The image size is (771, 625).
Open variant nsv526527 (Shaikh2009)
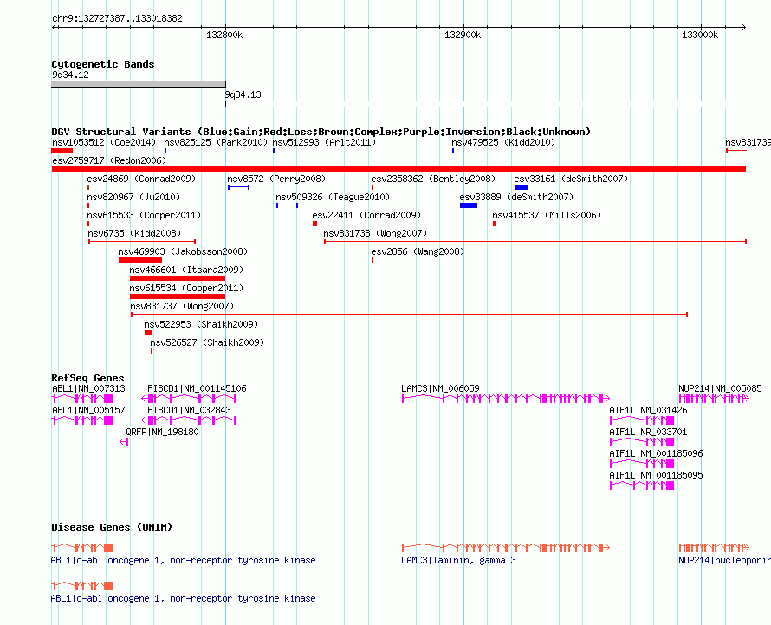point(207,342)
